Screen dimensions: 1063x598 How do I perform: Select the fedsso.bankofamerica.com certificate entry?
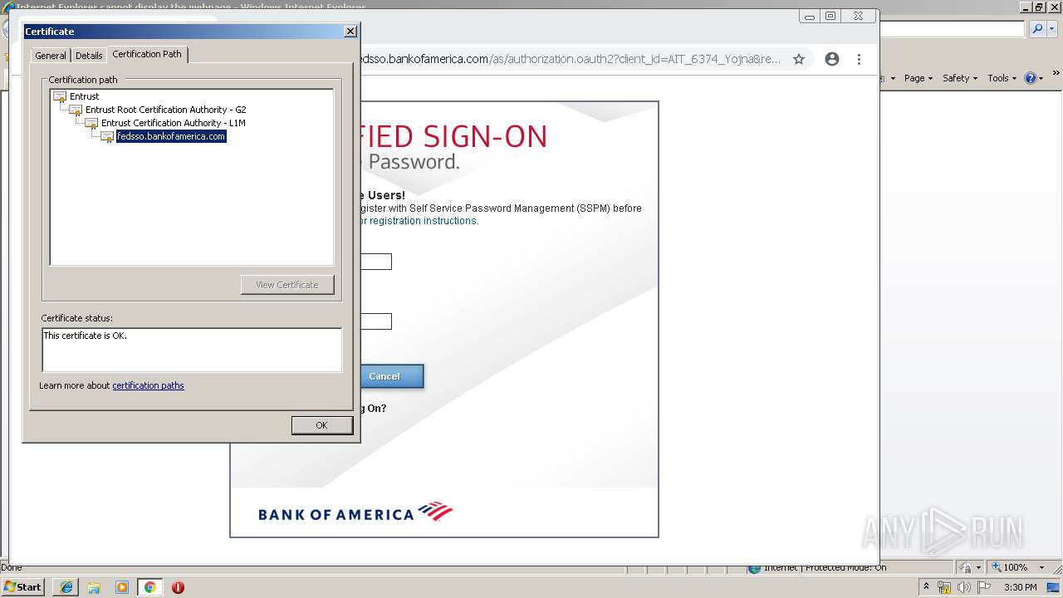(171, 136)
